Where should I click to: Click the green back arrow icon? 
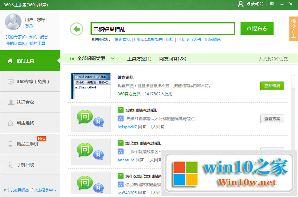click(x=77, y=29)
